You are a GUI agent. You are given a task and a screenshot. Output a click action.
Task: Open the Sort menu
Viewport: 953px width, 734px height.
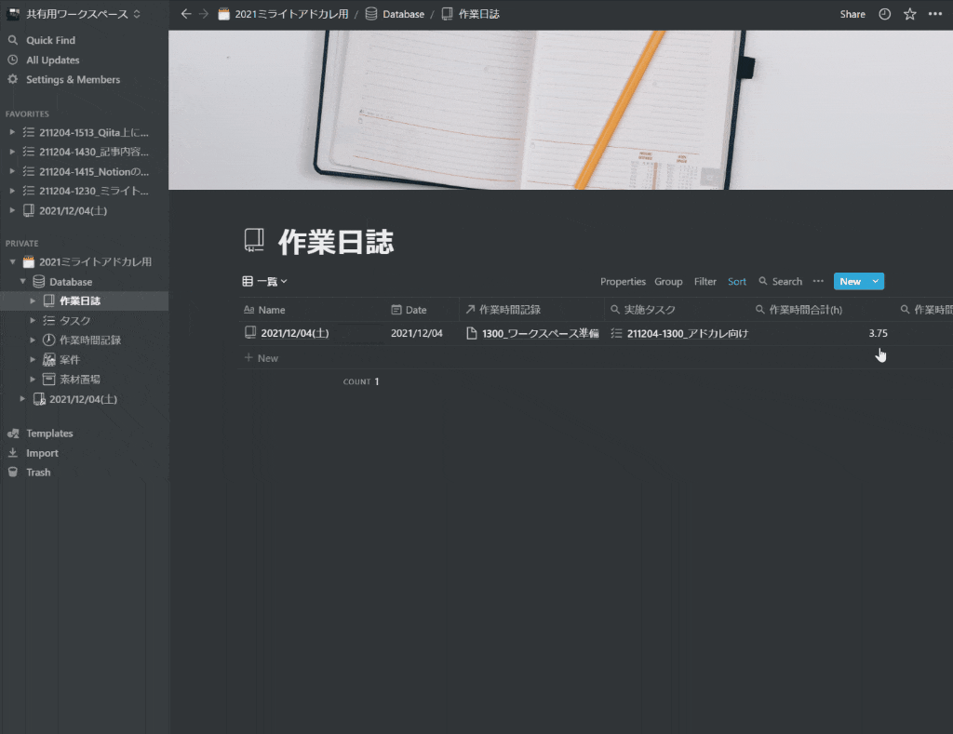[x=736, y=281]
